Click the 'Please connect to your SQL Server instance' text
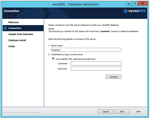Viewport: 150px width, 119px height. pyautogui.click(x=84, y=25)
